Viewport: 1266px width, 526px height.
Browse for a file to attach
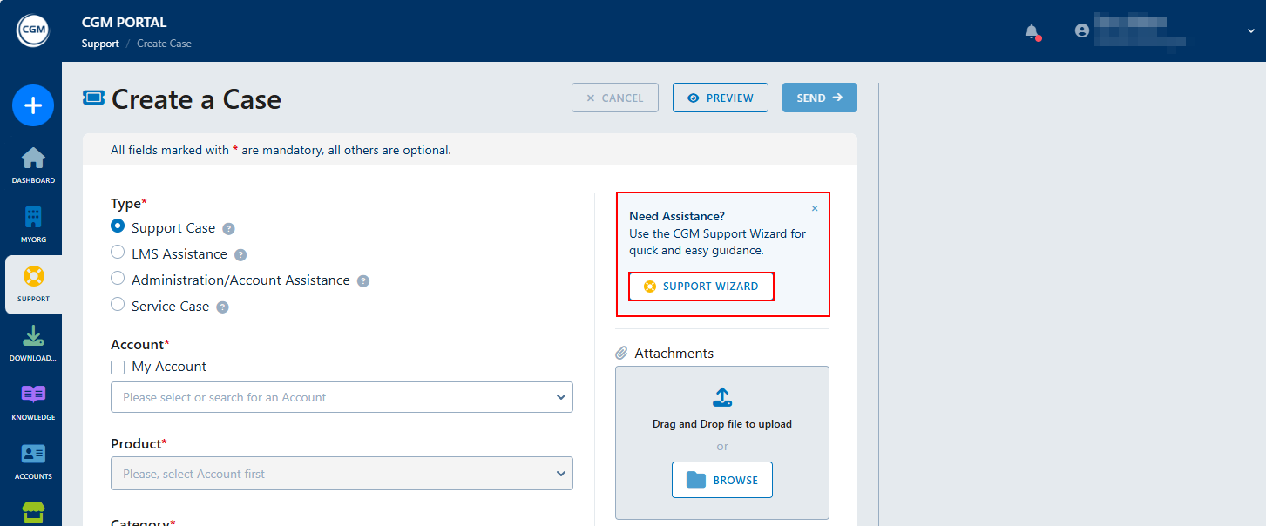pos(721,480)
